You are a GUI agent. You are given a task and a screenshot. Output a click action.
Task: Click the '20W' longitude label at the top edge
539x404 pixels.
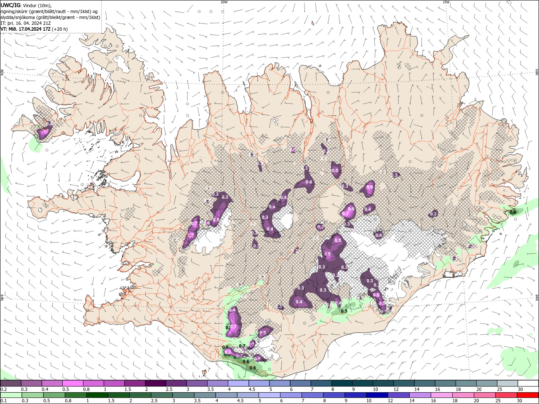224,2
